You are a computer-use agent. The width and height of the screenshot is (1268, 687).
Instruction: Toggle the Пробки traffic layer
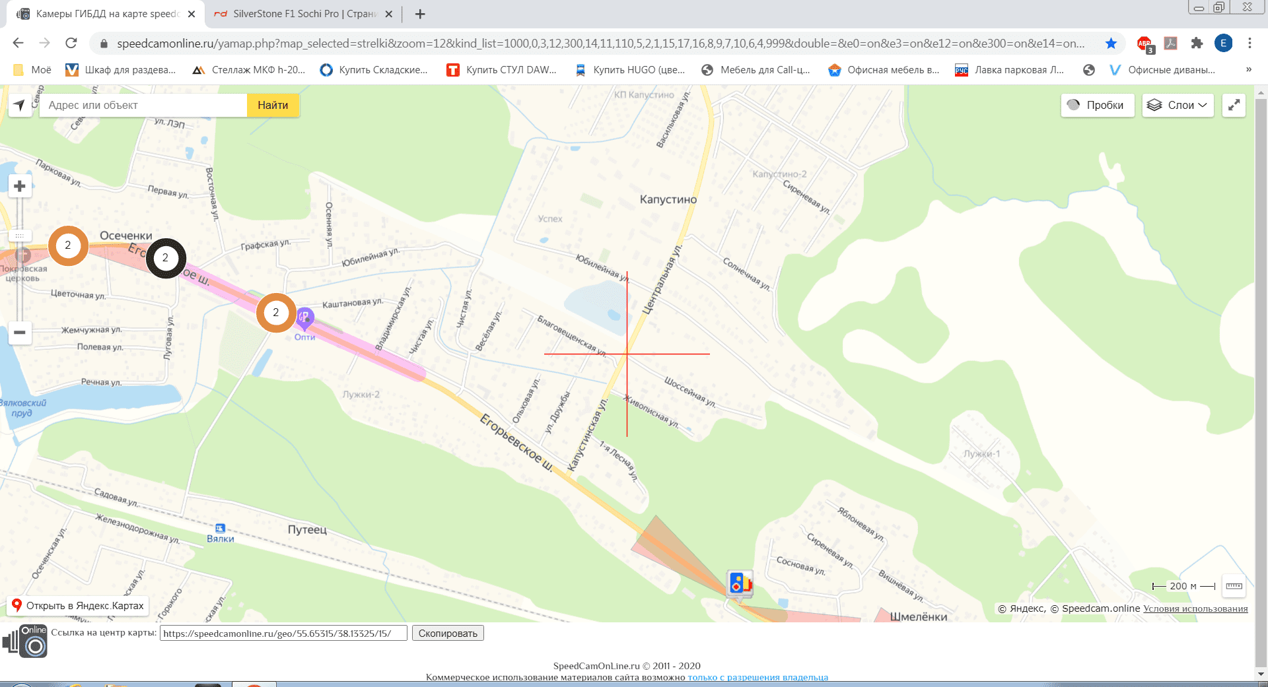(x=1097, y=106)
